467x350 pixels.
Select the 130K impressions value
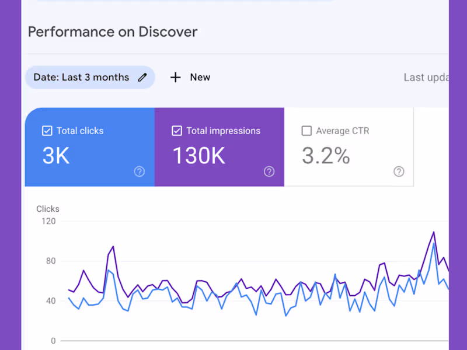(198, 156)
